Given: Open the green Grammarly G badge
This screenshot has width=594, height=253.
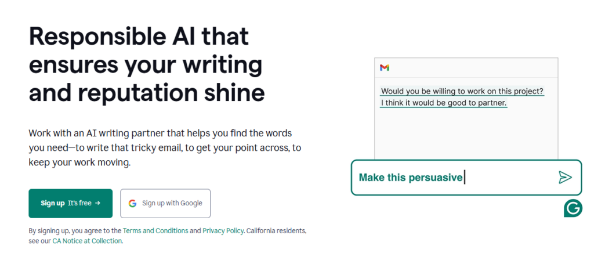Looking at the screenshot, I should [573, 208].
